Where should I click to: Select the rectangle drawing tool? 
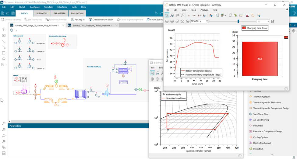click(4, 53)
